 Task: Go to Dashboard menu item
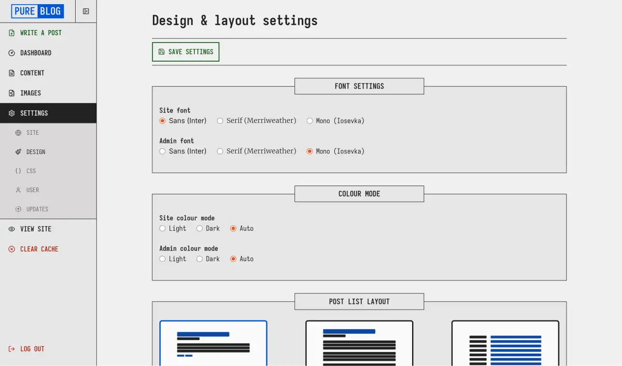[x=48, y=53]
